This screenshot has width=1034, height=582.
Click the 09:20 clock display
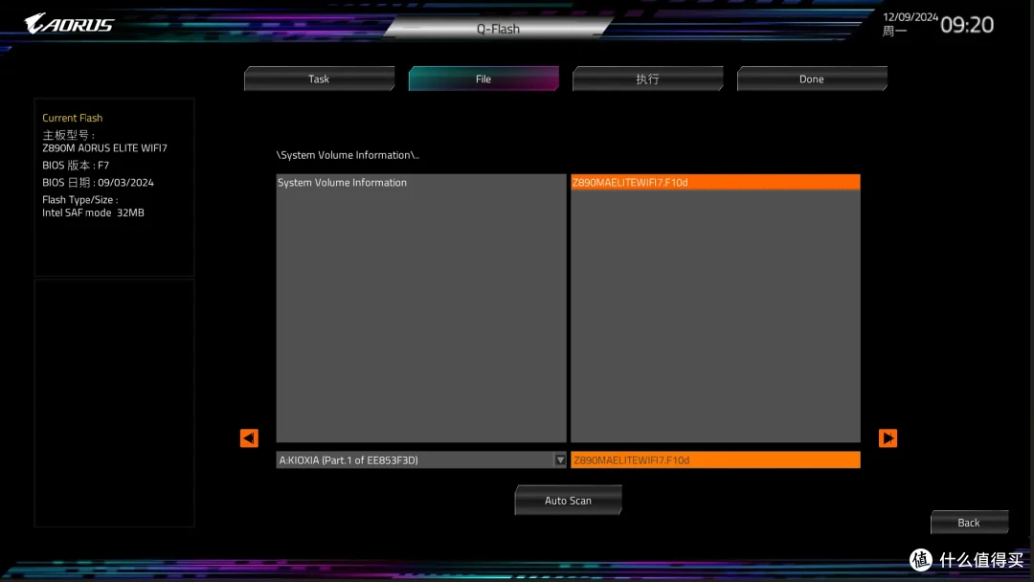(x=967, y=24)
